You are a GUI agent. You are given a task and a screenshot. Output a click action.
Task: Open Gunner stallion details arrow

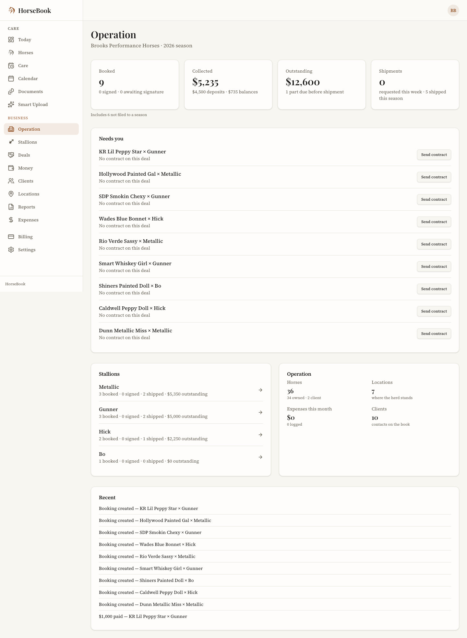click(x=260, y=412)
